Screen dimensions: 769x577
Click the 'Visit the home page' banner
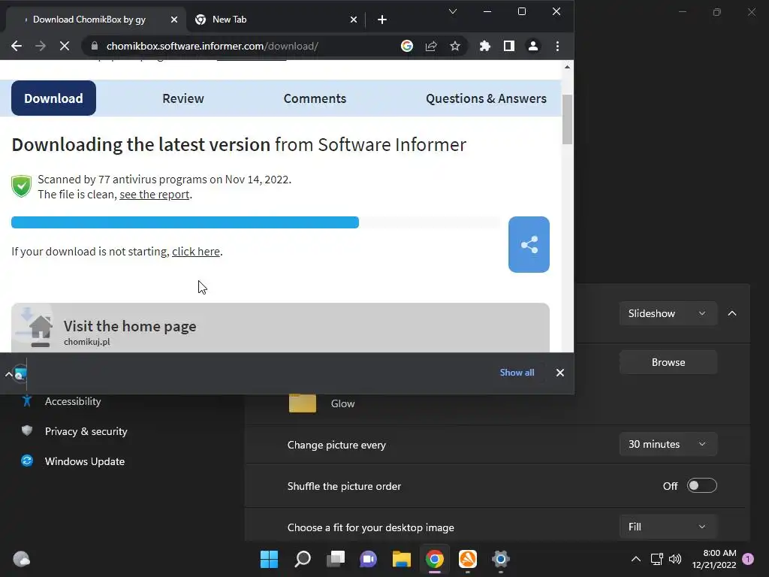[x=280, y=328]
